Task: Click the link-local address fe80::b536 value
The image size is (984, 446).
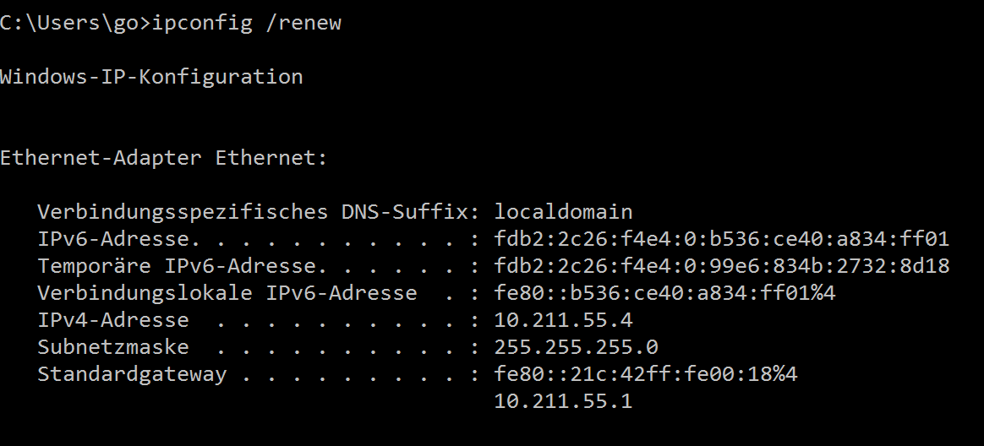Action: click(x=664, y=293)
